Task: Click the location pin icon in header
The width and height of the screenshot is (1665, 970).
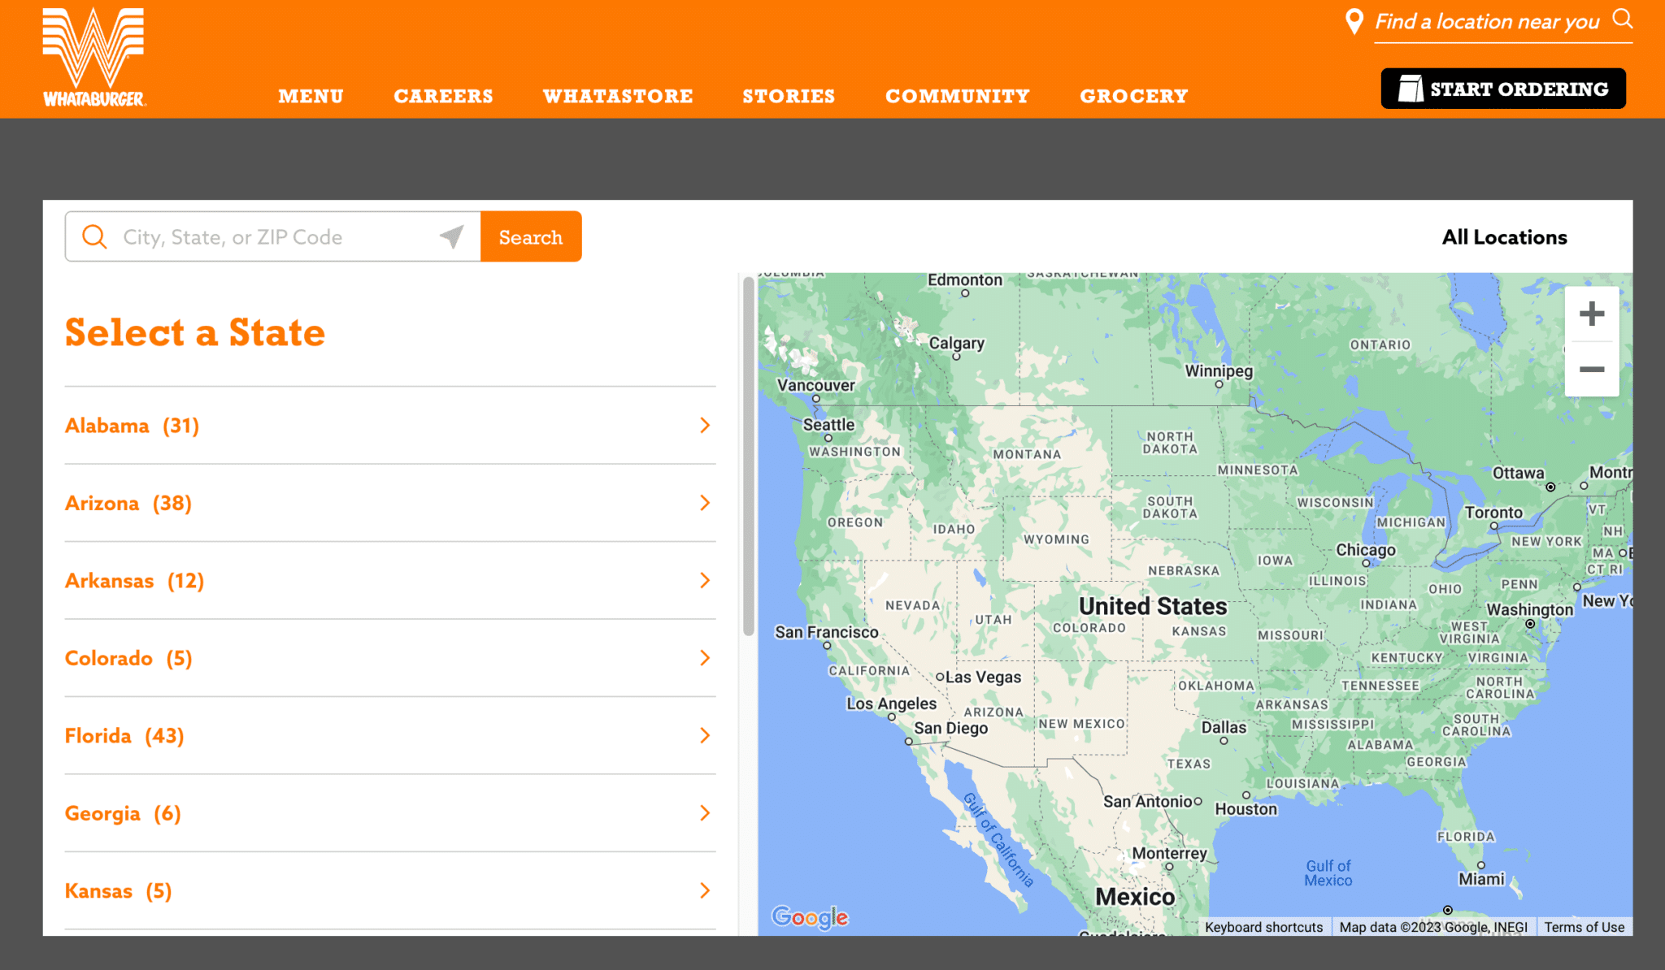Action: pos(1354,22)
